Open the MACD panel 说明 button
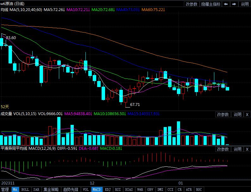Viewport: 251px width, 192px height. (x=237, y=149)
